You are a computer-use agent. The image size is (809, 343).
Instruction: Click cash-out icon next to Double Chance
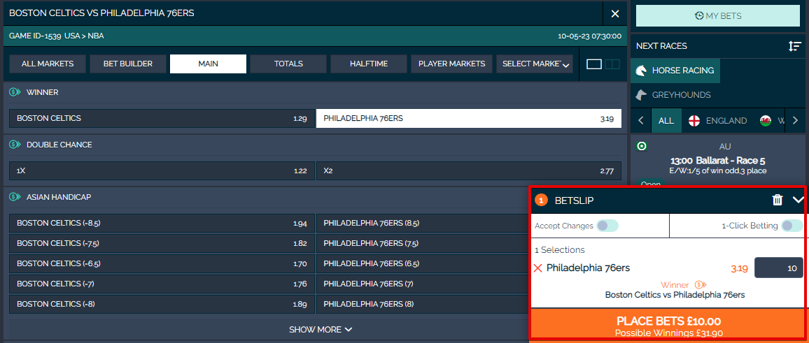click(15, 145)
